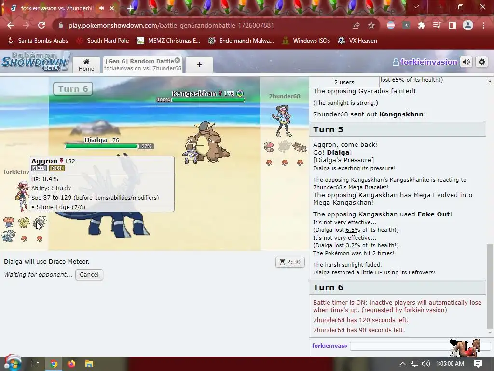This screenshot has width=494, height=371.
Task: Open the forkieinvasion username menu
Action: tap(425, 62)
